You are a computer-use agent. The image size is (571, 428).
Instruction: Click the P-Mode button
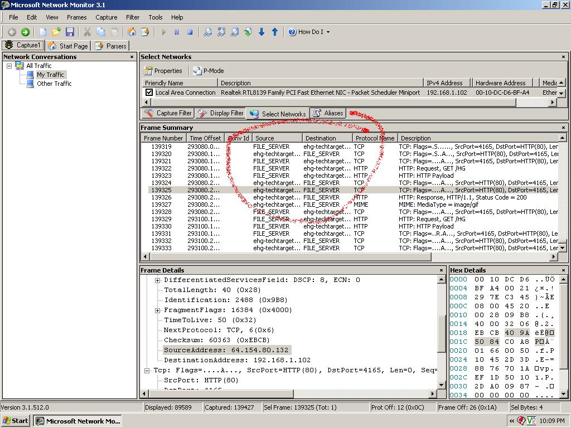[209, 71]
